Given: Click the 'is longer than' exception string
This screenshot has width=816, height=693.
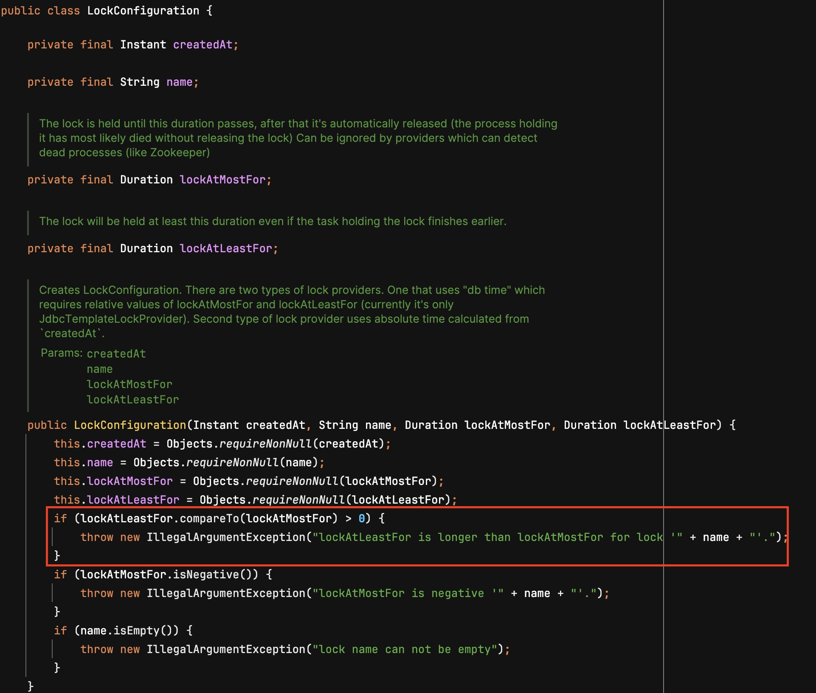Looking at the screenshot, I should (464, 537).
